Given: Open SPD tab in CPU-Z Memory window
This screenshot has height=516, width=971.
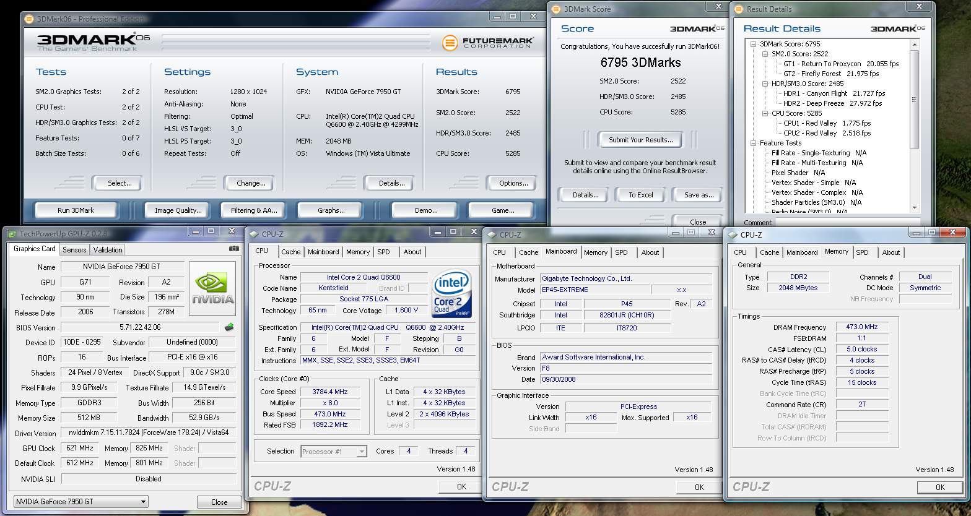Looking at the screenshot, I should click(x=862, y=252).
